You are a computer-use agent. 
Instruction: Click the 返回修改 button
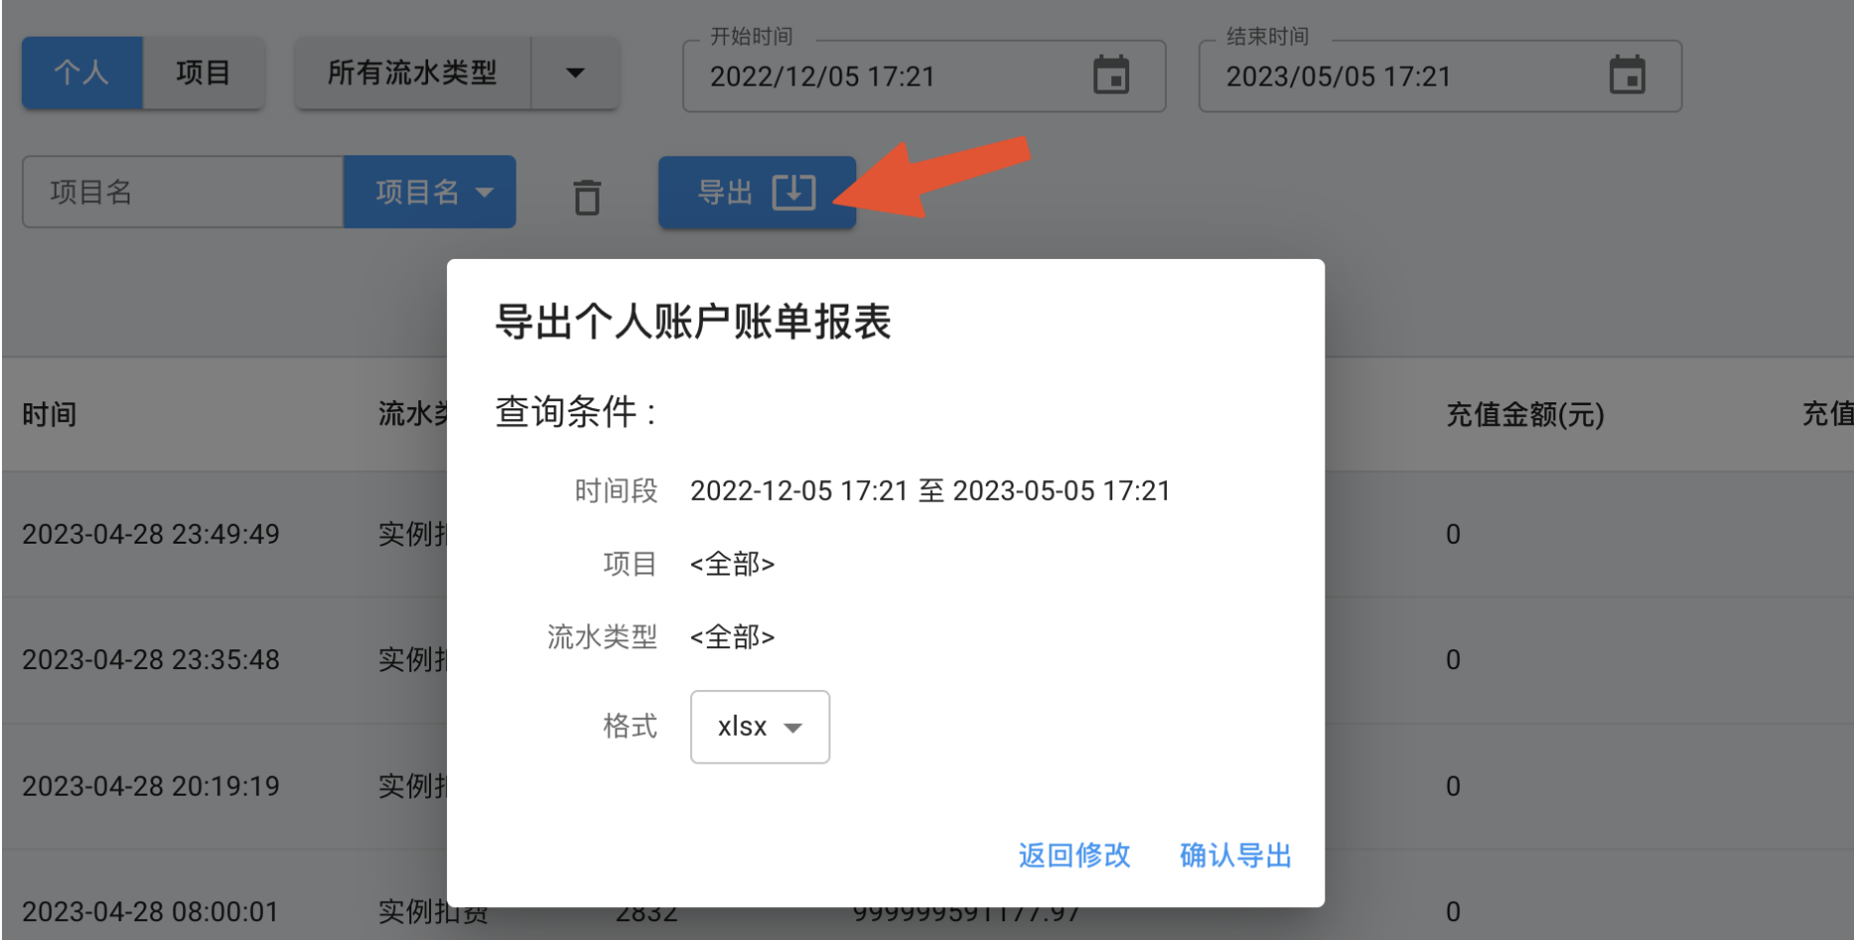pyautogui.click(x=1074, y=855)
